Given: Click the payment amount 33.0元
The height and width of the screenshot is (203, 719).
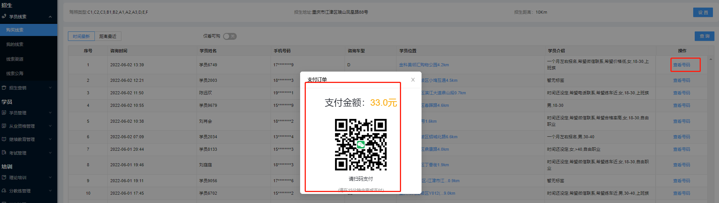Looking at the screenshot, I should pyautogui.click(x=384, y=103).
